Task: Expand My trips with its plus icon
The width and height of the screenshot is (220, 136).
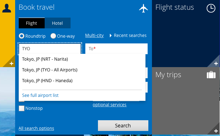Action: coord(216,131)
